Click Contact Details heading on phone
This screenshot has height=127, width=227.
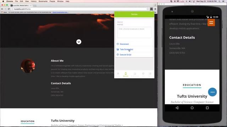tap(182, 37)
